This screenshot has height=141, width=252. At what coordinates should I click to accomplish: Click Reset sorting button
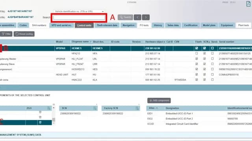click(x=24, y=34)
